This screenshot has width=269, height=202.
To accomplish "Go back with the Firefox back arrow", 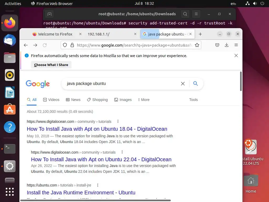I will coord(26,45).
